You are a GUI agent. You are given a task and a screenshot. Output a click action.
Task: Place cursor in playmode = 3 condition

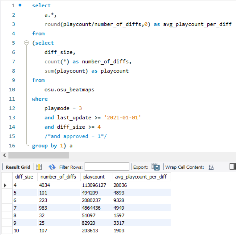coord(63,108)
